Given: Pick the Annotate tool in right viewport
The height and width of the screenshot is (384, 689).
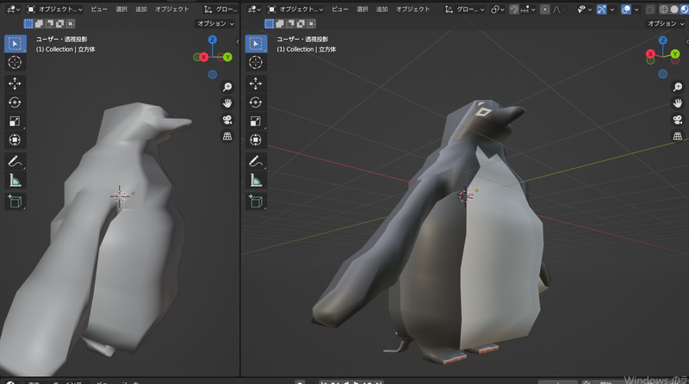Looking at the screenshot, I should (x=256, y=161).
